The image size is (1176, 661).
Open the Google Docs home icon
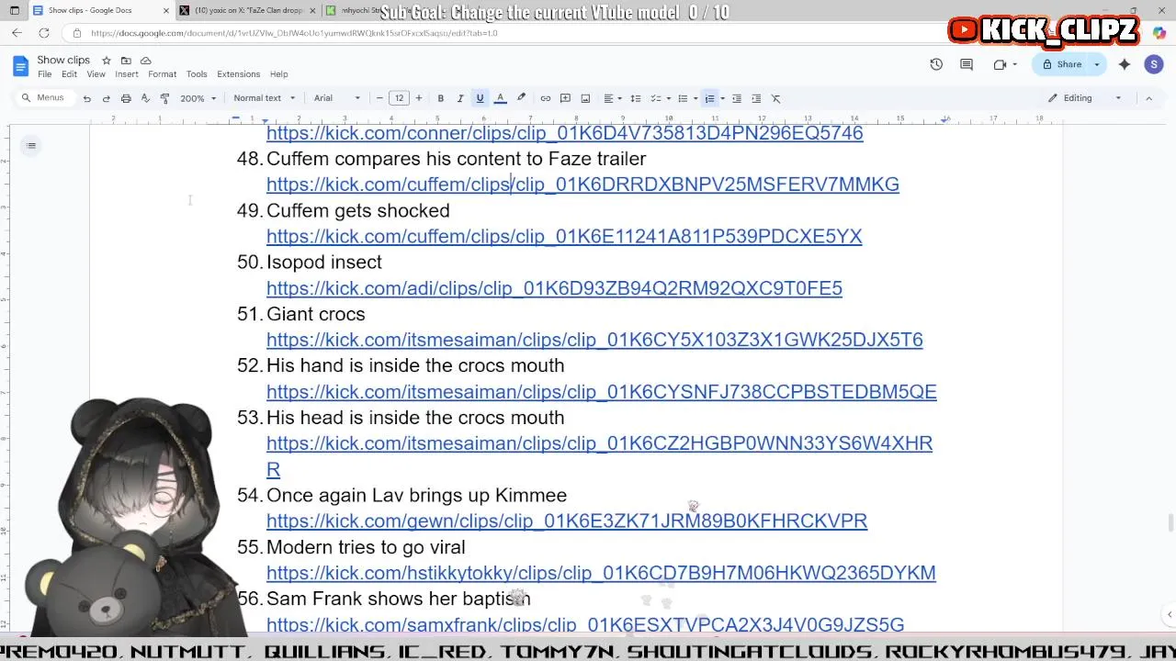pos(20,66)
